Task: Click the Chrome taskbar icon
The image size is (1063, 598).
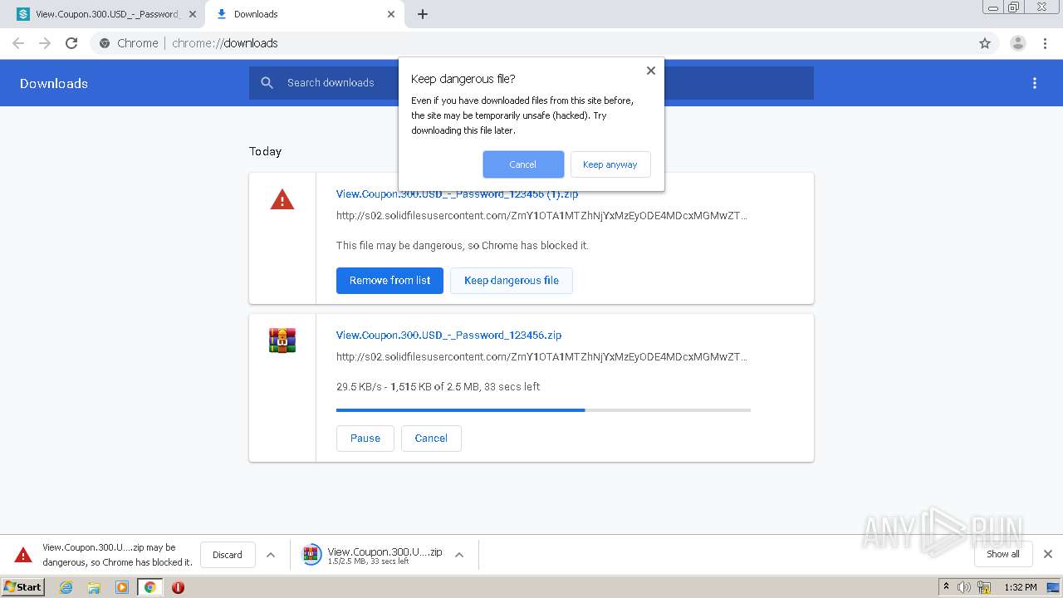Action: (x=149, y=587)
